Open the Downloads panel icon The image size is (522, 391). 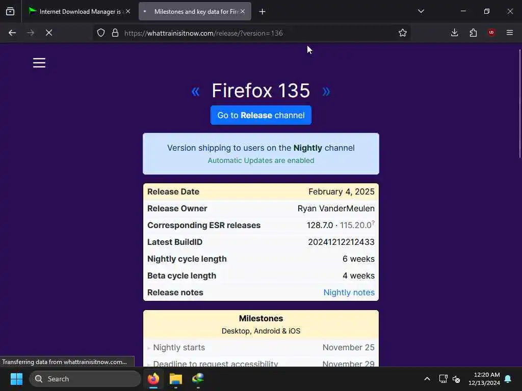pos(454,33)
